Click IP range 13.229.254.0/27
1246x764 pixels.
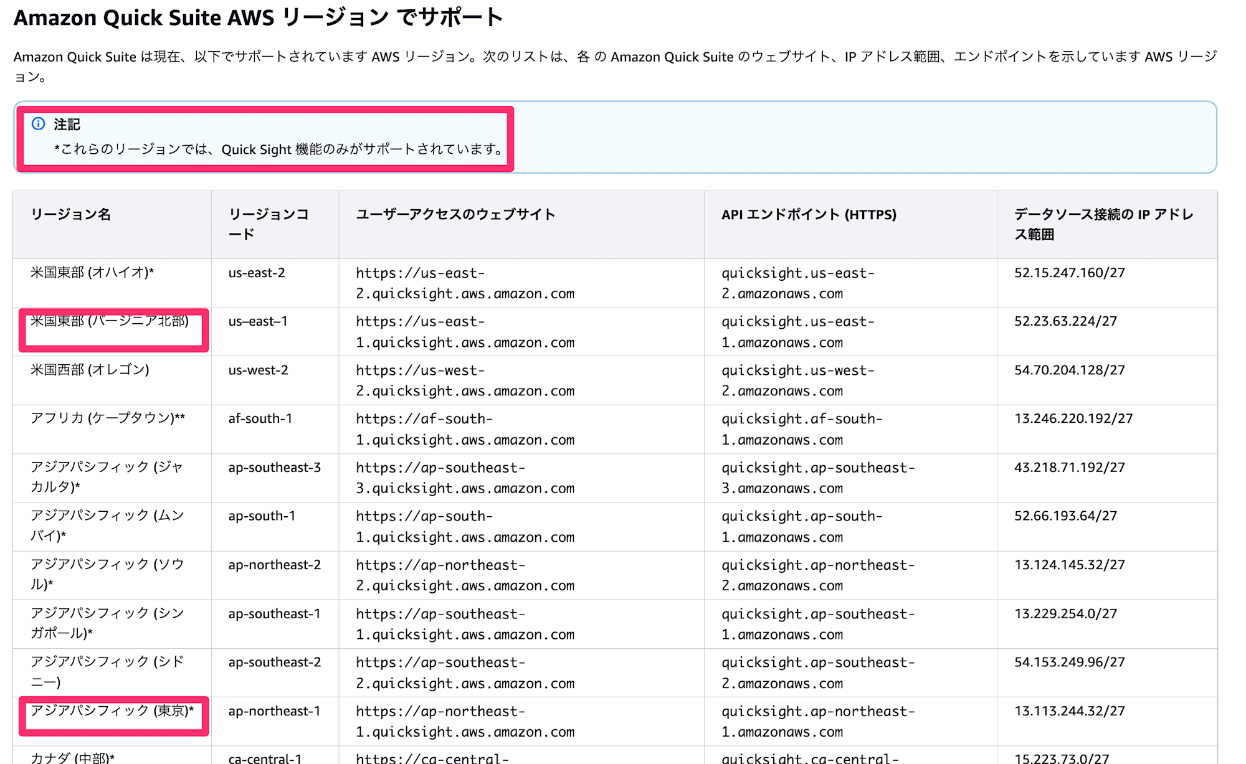click(1065, 614)
